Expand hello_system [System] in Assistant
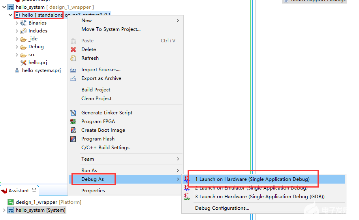The height and width of the screenshot is (220, 359). click(4, 210)
